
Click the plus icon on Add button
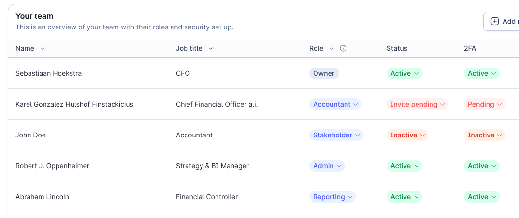495,21
